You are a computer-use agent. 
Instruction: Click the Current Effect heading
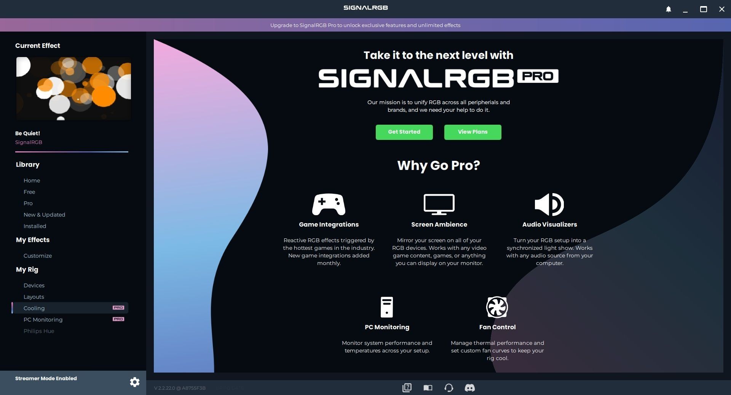point(38,46)
